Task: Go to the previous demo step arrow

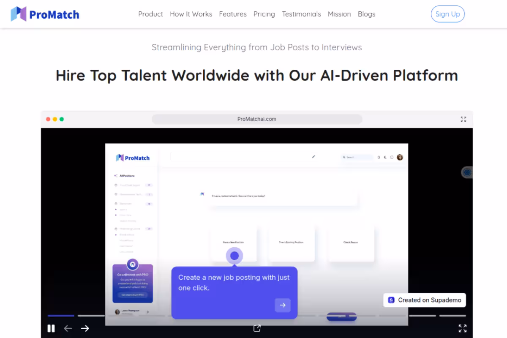Action: [x=68, y=328]
